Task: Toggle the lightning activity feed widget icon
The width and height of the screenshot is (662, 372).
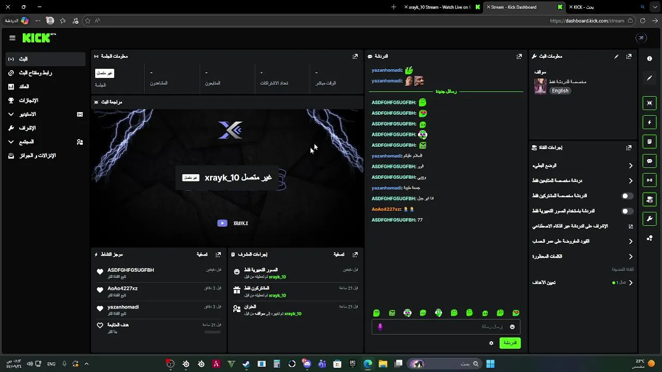Action: pos(650,122)
